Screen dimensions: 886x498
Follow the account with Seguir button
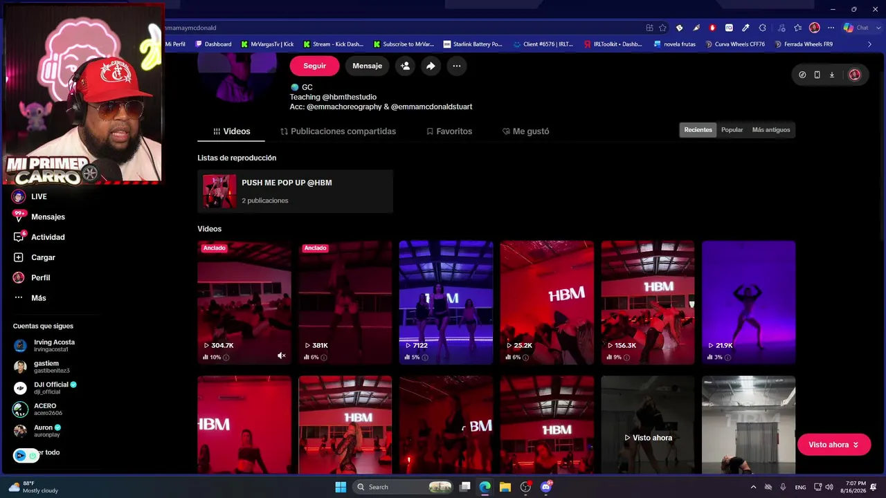314,66
